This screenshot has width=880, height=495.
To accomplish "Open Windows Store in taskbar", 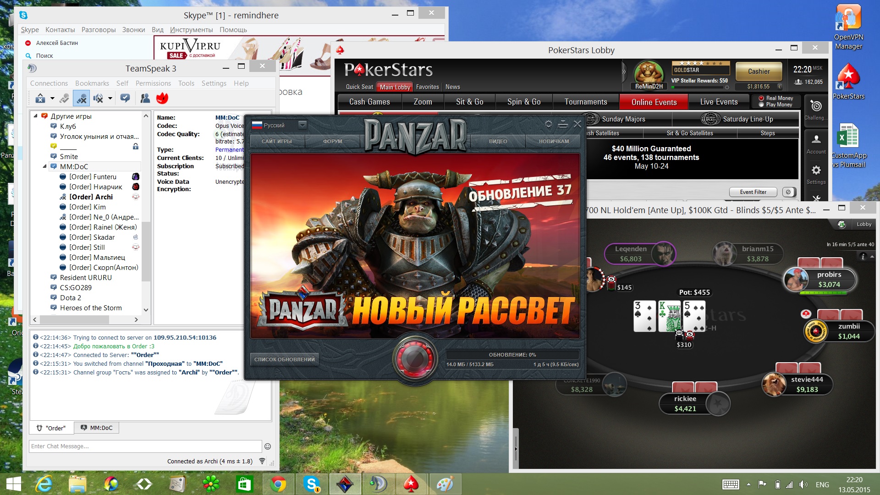I will (244, 484).
